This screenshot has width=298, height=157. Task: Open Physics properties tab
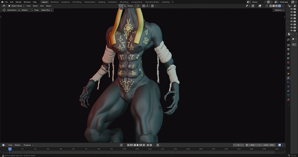(x=288, y=86)
